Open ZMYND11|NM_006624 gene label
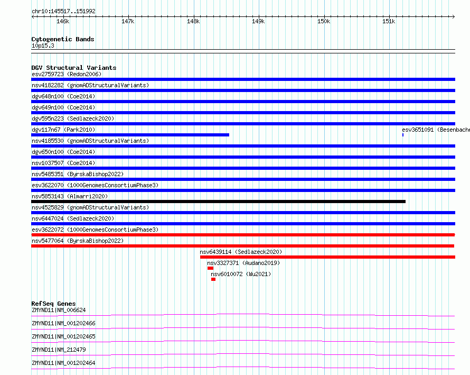 pos(59,310)
